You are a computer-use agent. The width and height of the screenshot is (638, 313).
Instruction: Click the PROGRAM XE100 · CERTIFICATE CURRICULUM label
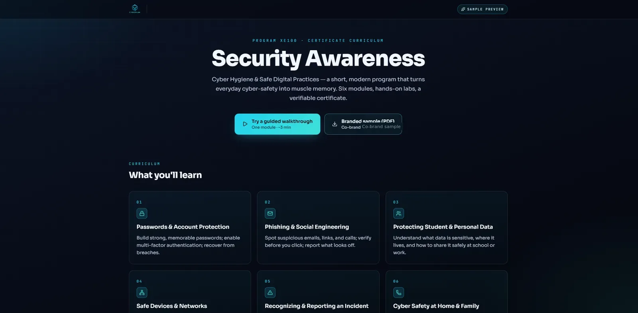point(318,41)
